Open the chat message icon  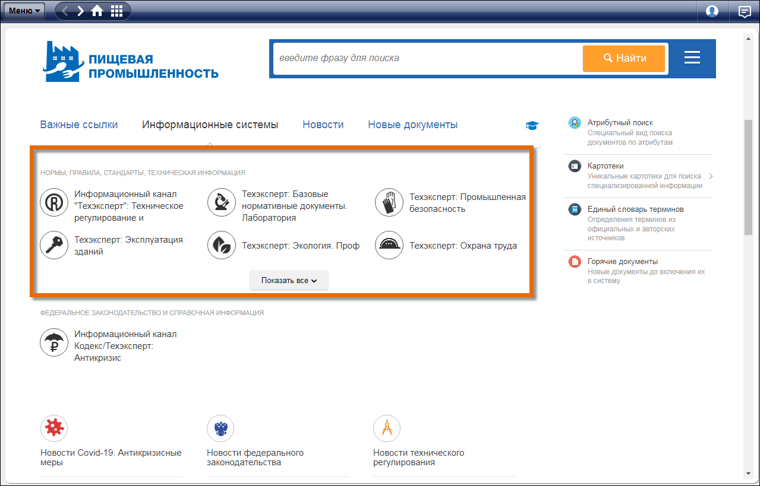(745, 11)
